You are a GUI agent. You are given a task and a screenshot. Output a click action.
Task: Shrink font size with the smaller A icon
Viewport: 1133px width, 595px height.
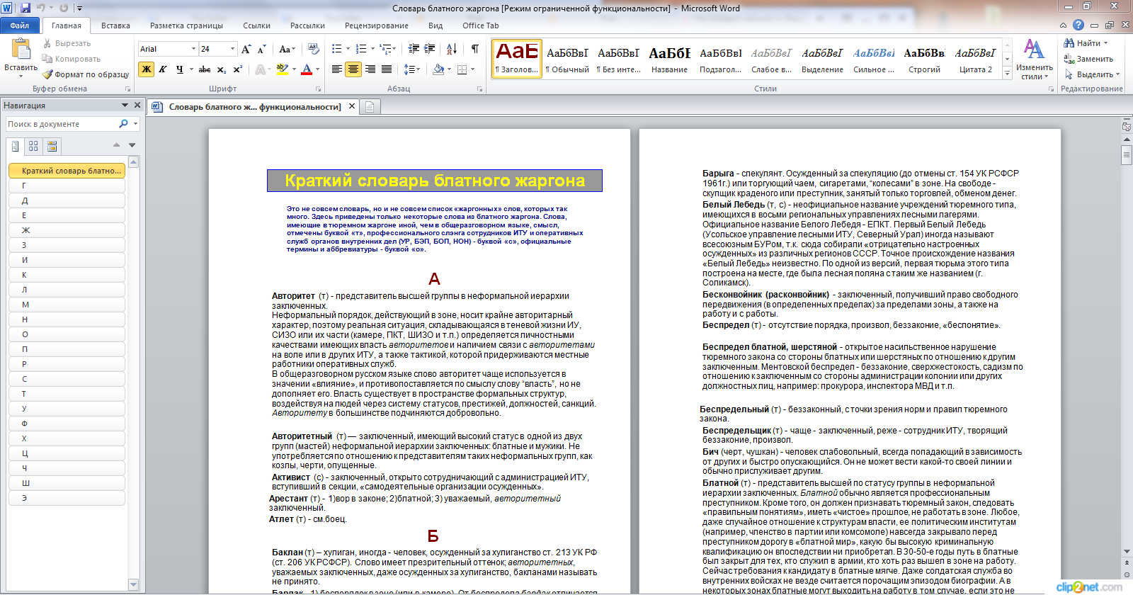[x=261, y=49]
